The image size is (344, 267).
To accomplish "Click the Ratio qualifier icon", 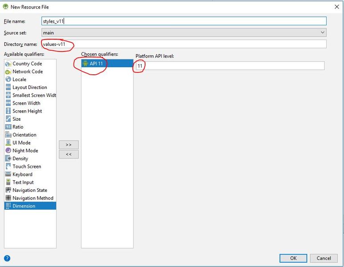I will click(8, 127).
